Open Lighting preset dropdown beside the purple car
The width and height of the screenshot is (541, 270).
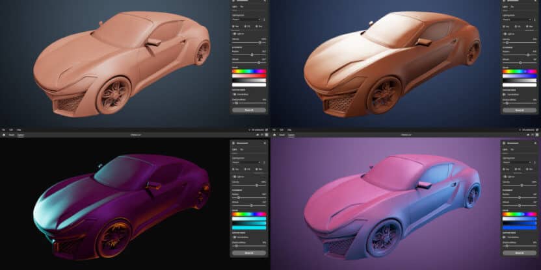tap(246, 162)
